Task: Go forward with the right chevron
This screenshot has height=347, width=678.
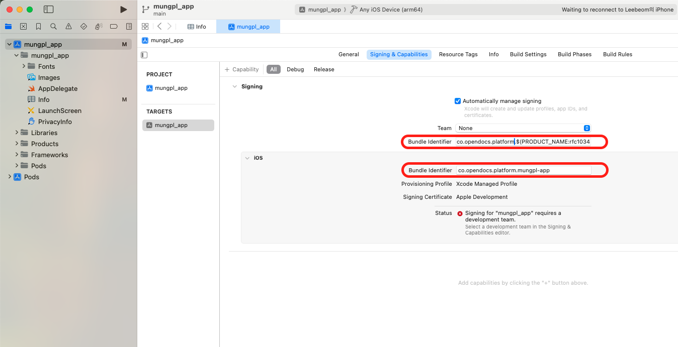Action: coord(169,27)
